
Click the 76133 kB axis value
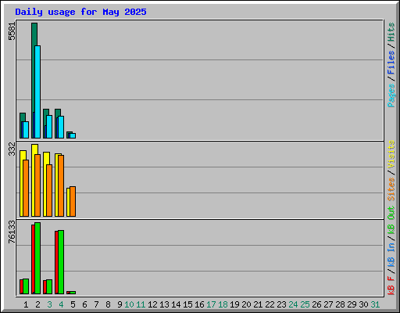12,232
